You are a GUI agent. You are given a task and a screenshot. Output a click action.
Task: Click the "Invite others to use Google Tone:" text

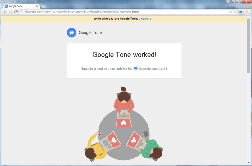click(x=116, y=19)
